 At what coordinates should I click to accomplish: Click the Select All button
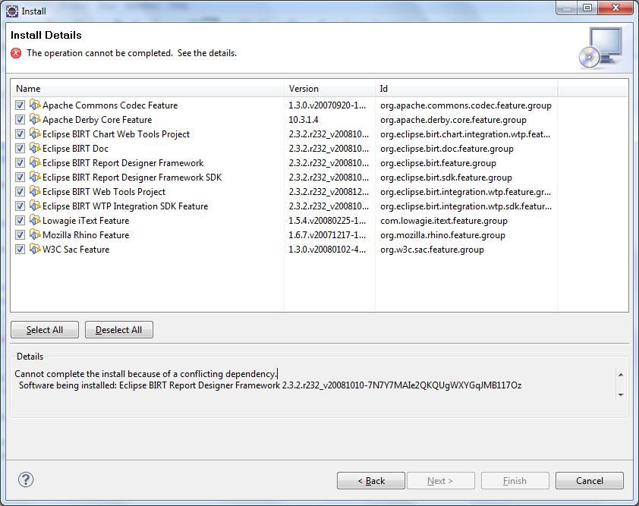(x=45, y=329)
